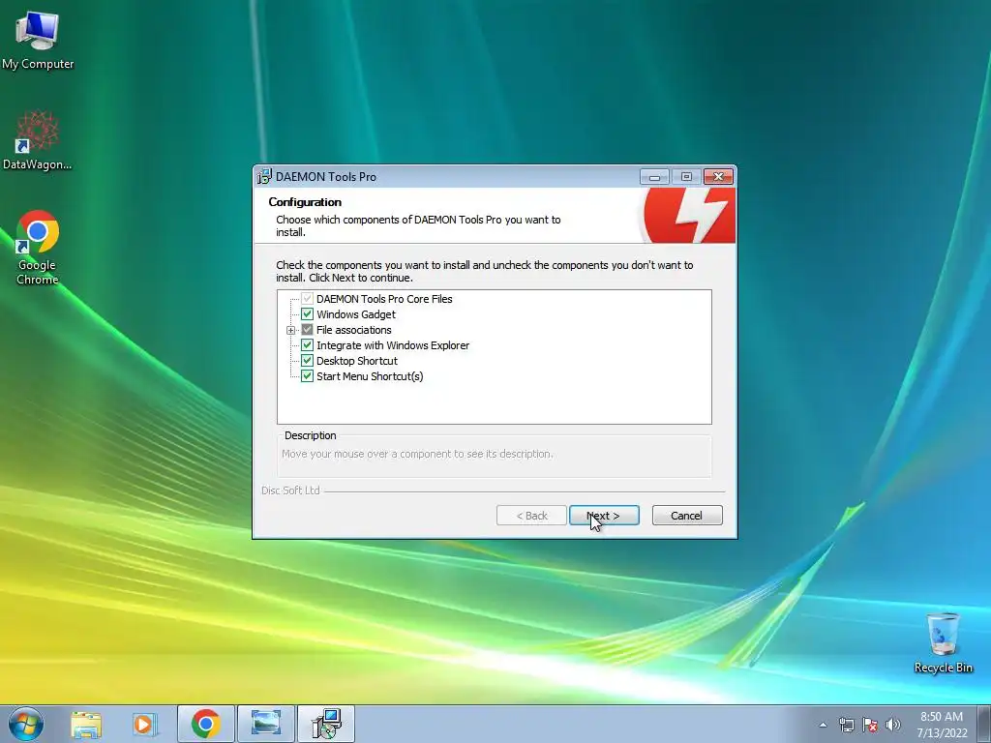Minimize the DAEMON Tools Pro window

(654, 177)
